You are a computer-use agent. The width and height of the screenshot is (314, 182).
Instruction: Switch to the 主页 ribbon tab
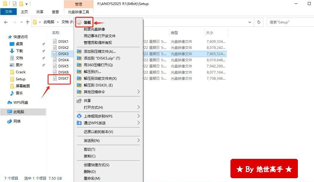coord(24,12)
